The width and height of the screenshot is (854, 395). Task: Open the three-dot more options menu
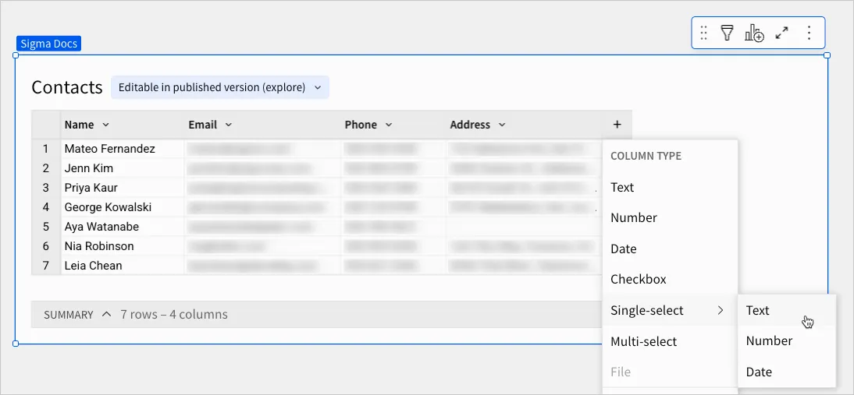click(x=809, y=33)
